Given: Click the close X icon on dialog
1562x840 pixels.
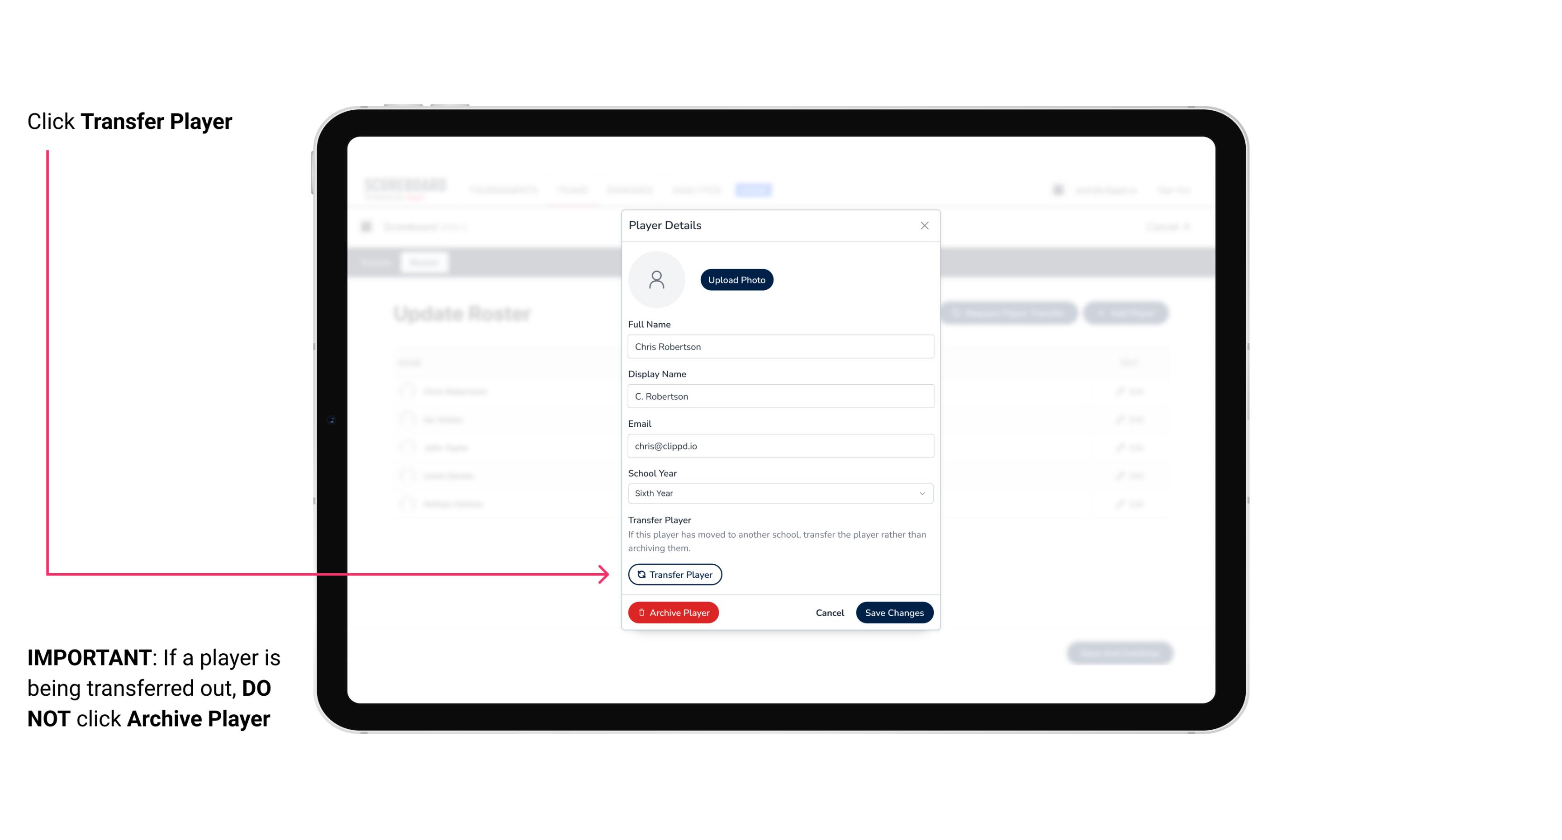Looking at the screenshot, I should tap(924, 226).
